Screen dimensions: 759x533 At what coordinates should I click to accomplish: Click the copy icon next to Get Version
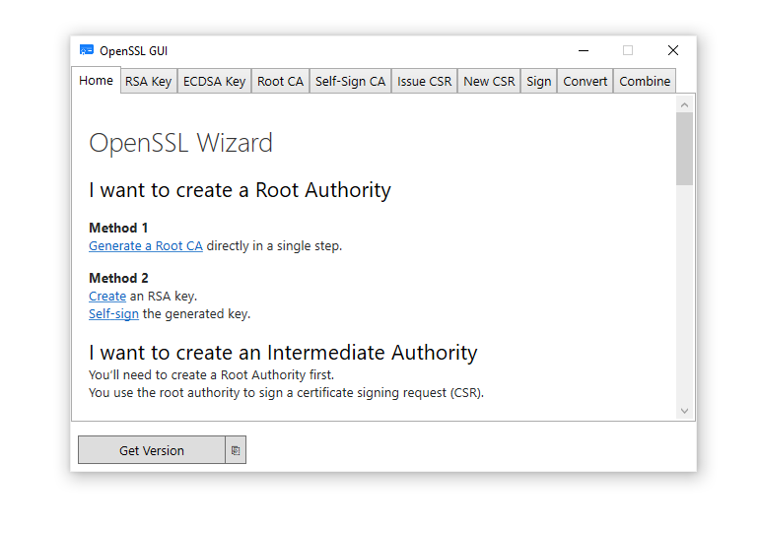pyautogui.click(x=236, y=450)
